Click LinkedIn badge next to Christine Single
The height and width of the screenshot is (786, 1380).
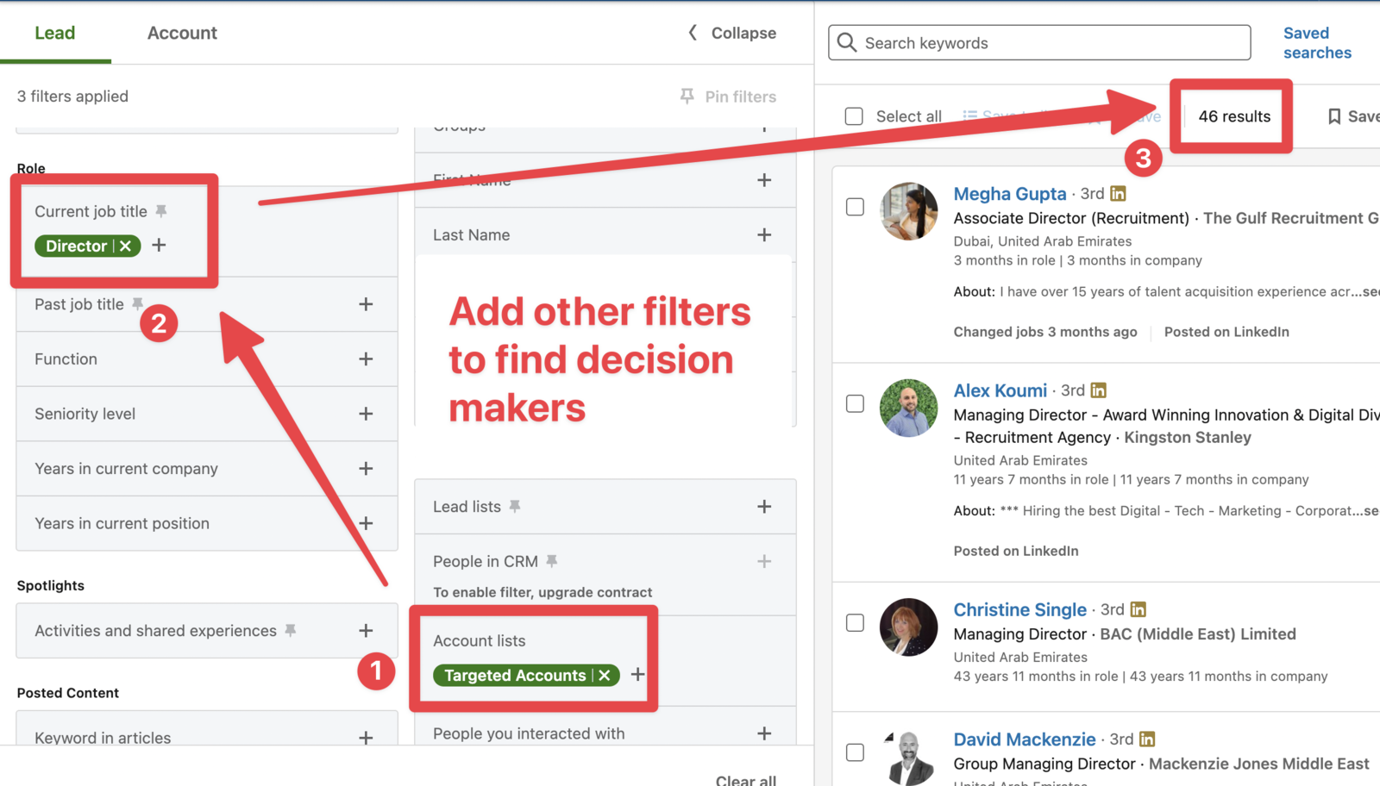point(1138,609)
